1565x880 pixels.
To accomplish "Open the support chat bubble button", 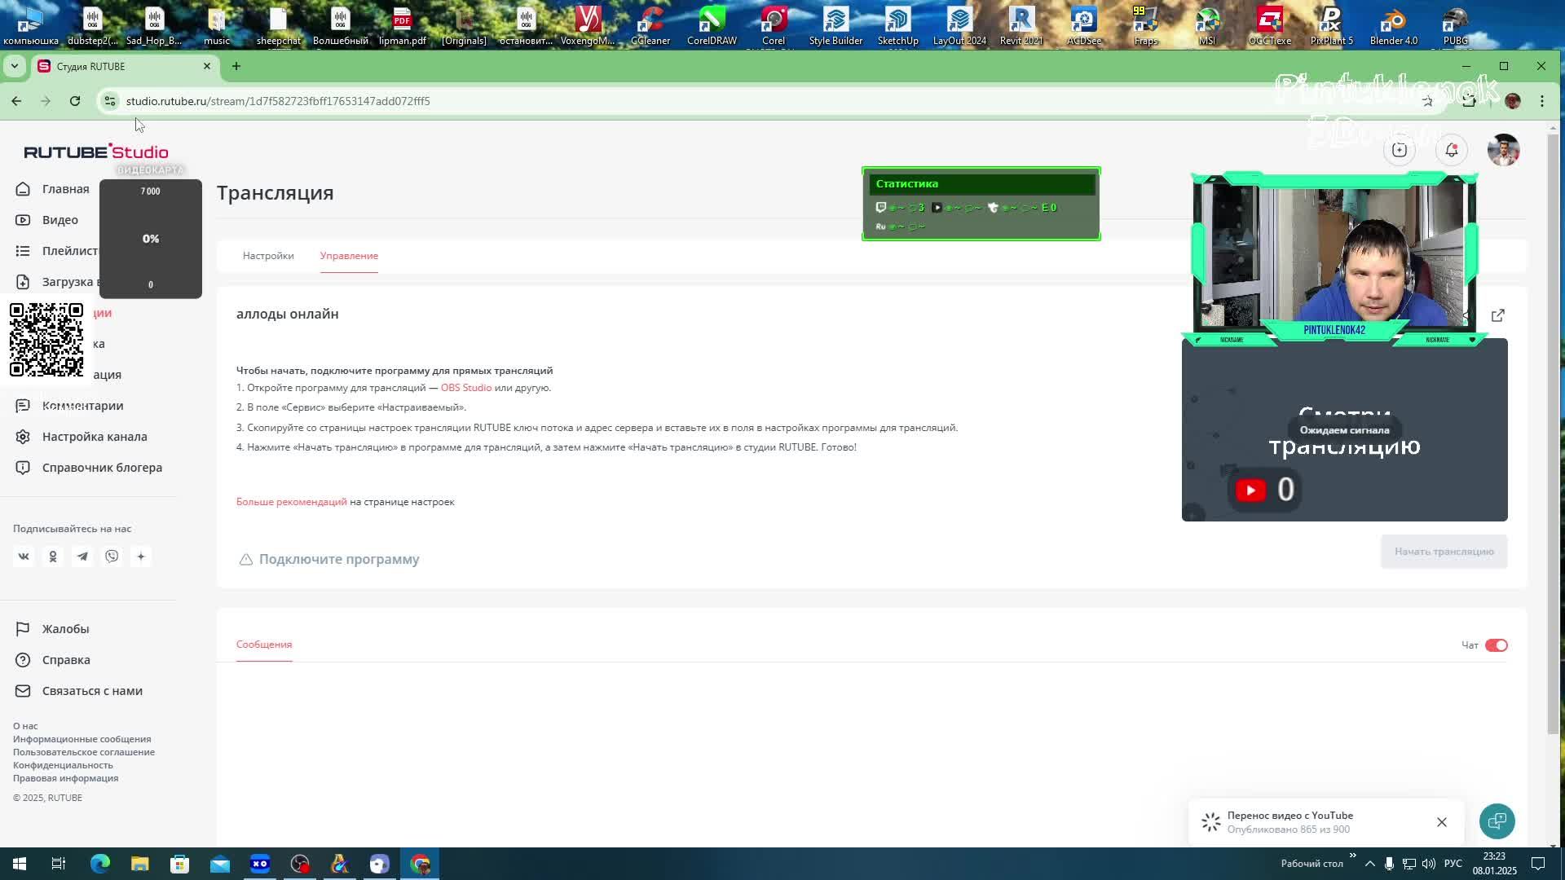I will point(1497,821).
